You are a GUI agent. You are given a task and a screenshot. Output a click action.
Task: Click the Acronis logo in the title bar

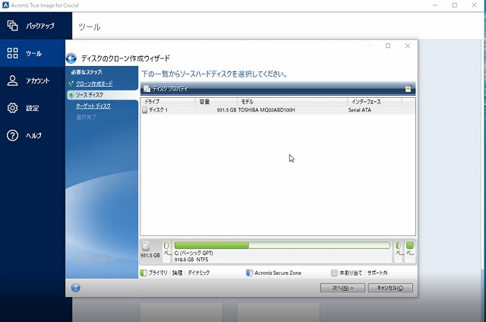5,5
